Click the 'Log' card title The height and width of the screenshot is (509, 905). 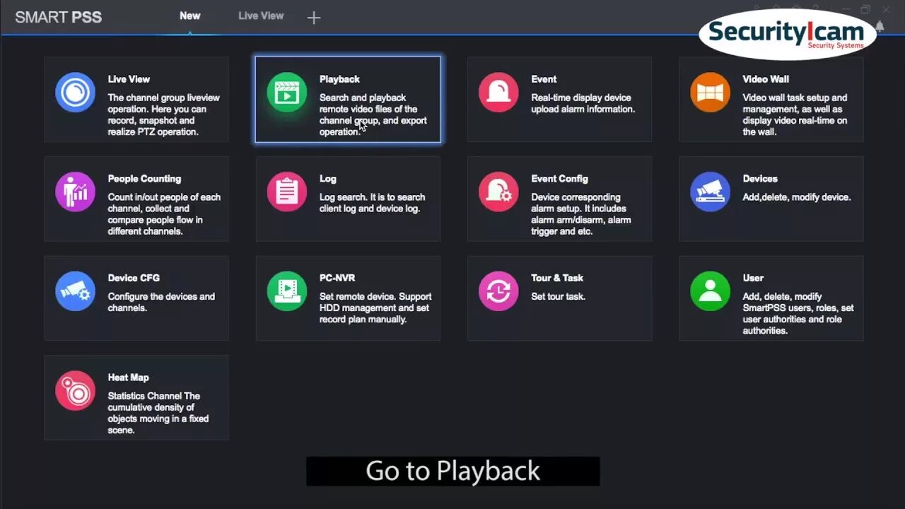click(x=328, y=179)
